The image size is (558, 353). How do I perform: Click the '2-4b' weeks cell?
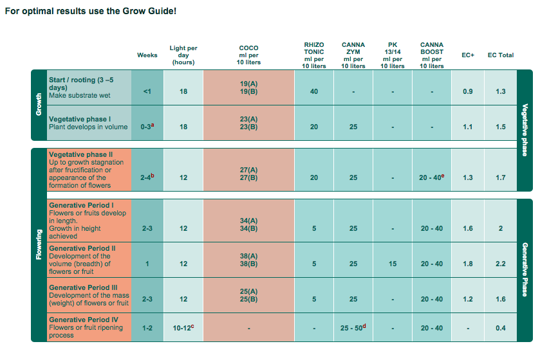click(147, 170)
